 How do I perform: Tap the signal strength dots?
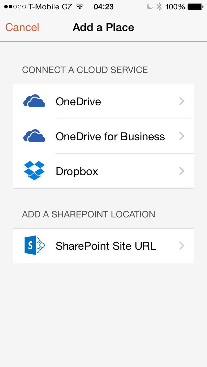point(15,7)
